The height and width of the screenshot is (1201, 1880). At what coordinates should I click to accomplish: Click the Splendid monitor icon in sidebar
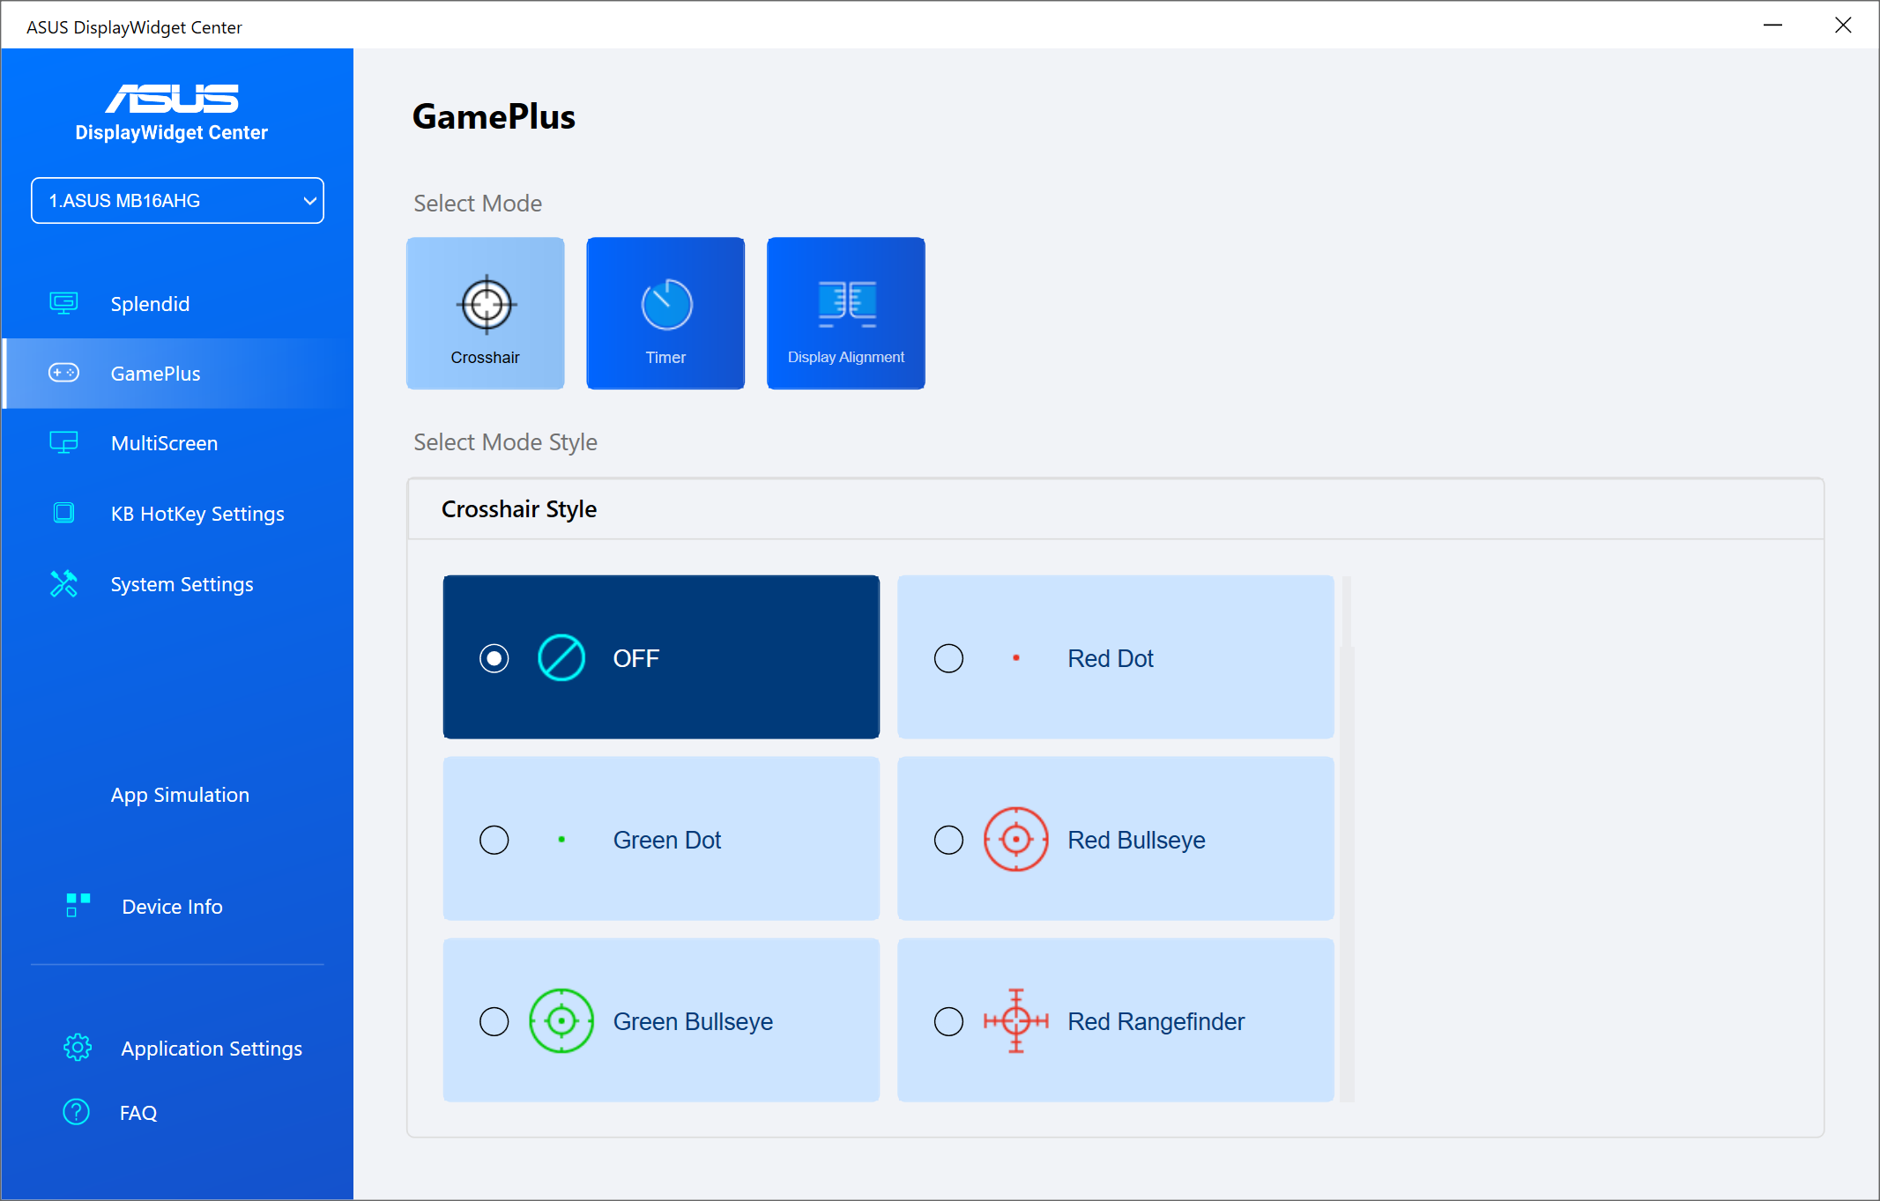(x=63, y=303)
